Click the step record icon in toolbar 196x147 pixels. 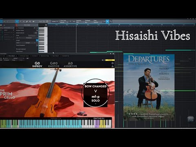coord(47,21)
